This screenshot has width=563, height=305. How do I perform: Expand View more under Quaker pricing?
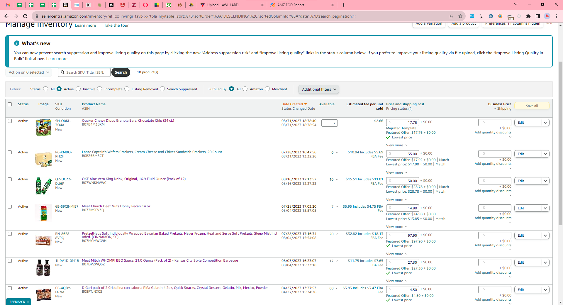397,145
